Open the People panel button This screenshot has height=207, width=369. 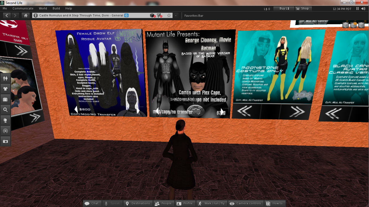(x=164, y=203)
